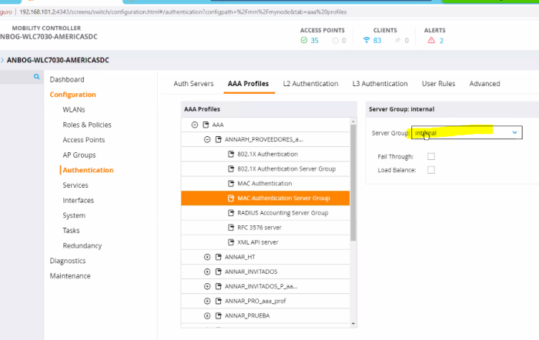Select the MAC Authentication Server Group row

(x=266, y=198)
